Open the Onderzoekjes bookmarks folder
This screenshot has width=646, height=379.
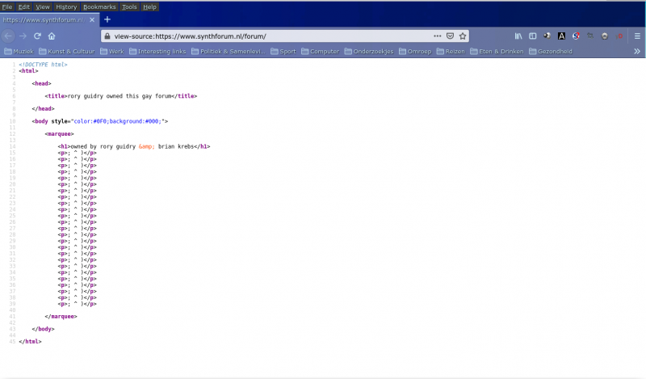pos(369,52)
